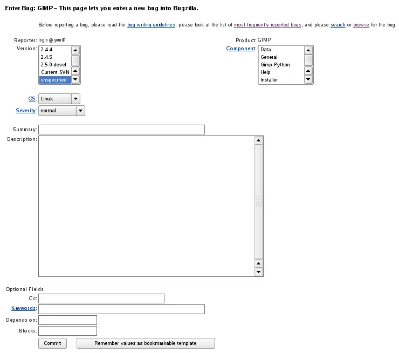The height and width of the screenshot is (353, 399).
Task: Select 'Gimp-Python' in the Component list
Action: 280,65
